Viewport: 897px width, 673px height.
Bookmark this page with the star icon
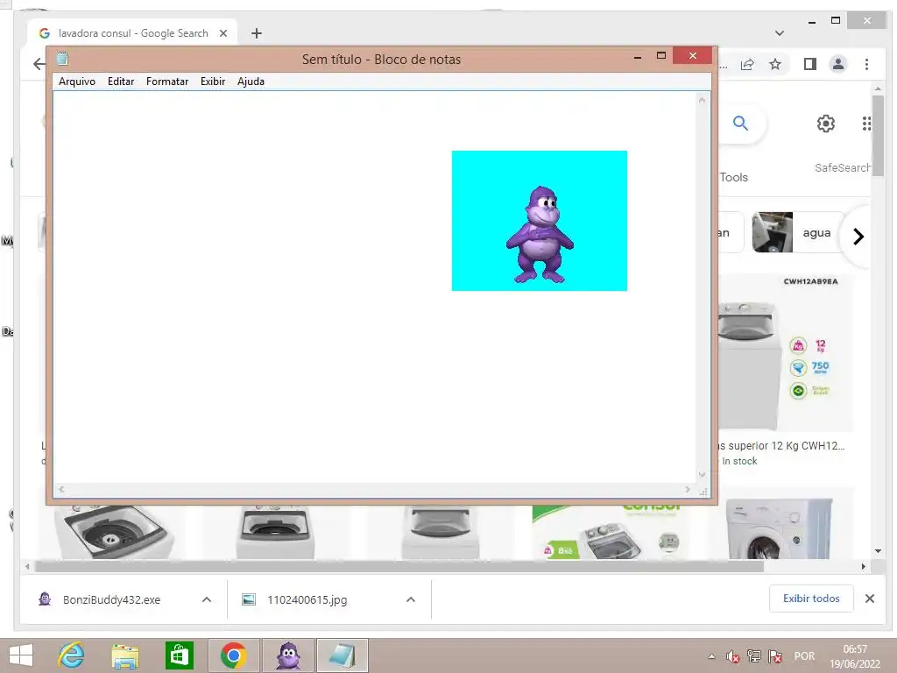point(775,64)
